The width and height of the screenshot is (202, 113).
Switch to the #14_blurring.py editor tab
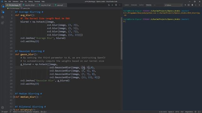[13, 5]
